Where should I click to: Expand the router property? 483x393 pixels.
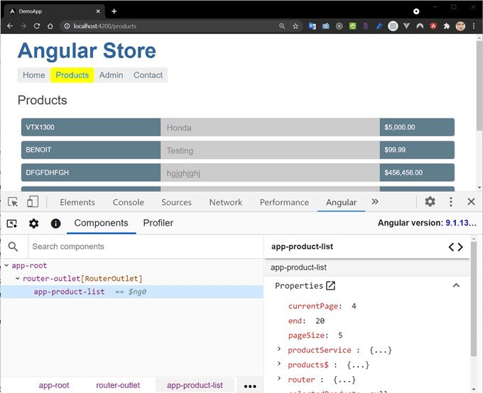tap(279, 378)
